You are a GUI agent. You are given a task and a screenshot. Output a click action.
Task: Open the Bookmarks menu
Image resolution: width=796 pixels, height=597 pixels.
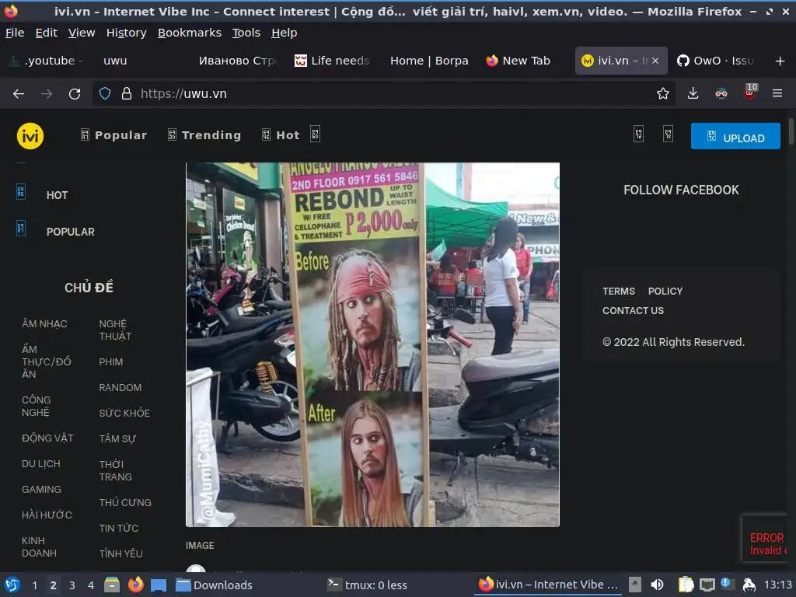pyautogui.click(x=190, y=33)
